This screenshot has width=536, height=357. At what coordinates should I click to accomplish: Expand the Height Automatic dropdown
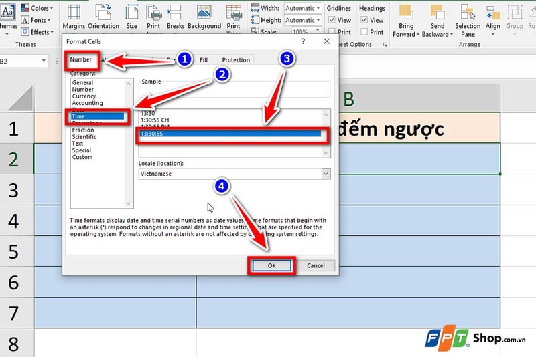coord(318,20)
